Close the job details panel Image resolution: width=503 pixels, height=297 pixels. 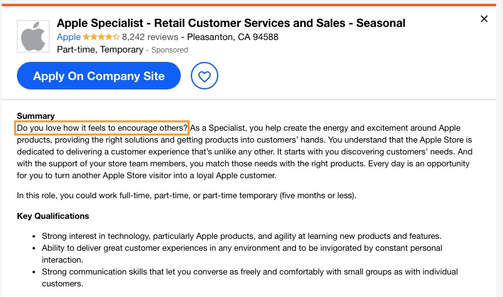(484, 19)
